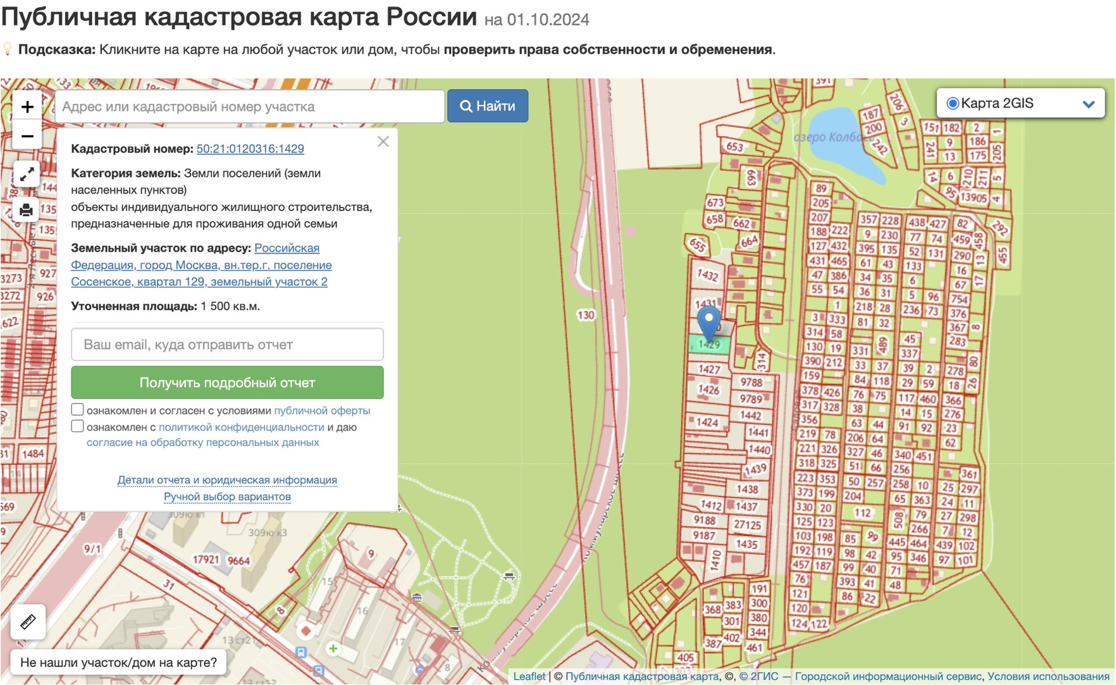The height and width of the screenshot is (685, 1116).
Task: Focus the address or cadastral search field
Action: pos(250,106)
